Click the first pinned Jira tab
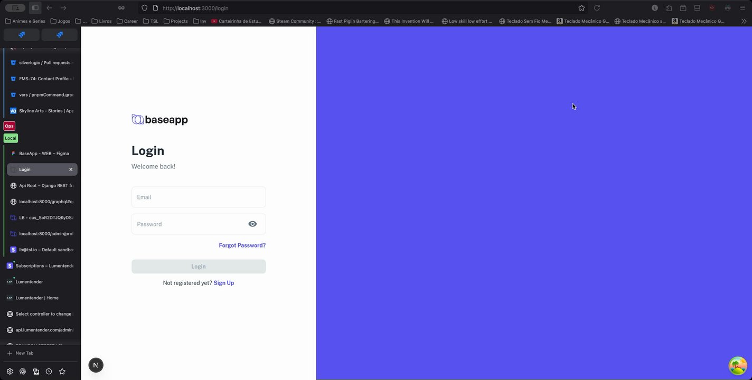The width and height of the screenshot is (752, 380). point(22,35)
